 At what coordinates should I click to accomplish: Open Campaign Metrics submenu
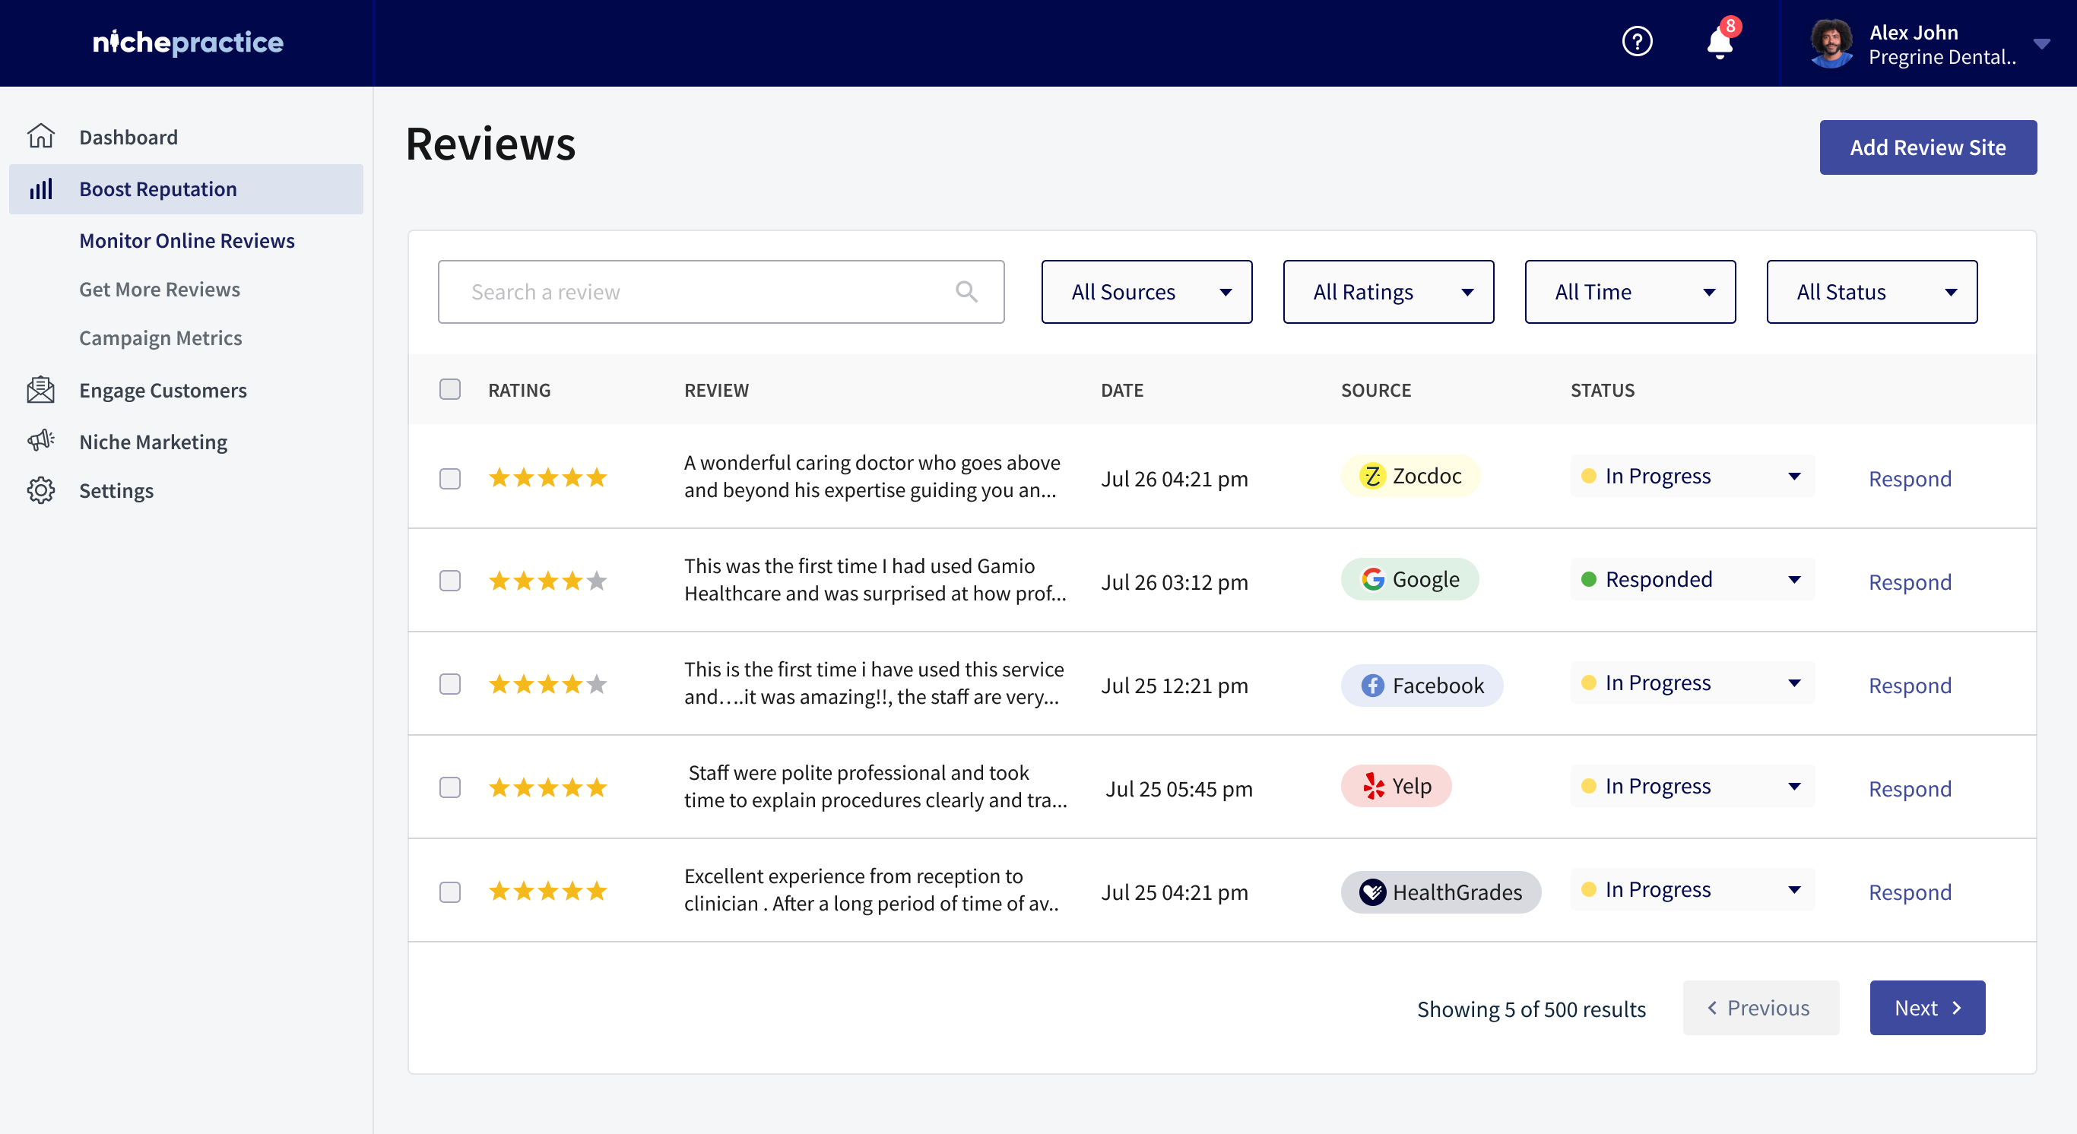pyautogui.click(x=160, y=337)
